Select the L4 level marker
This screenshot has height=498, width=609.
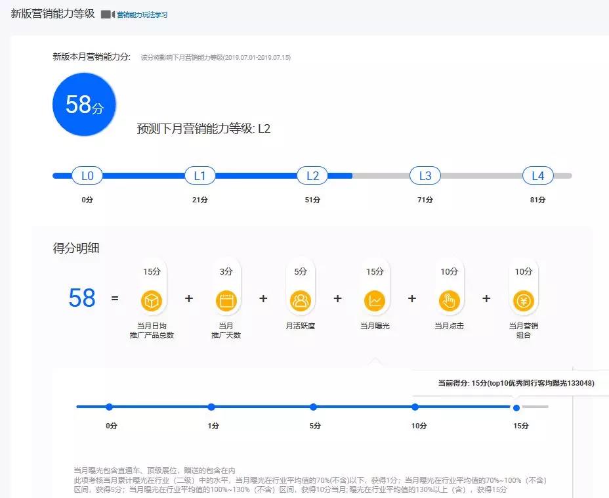point(537,175)
